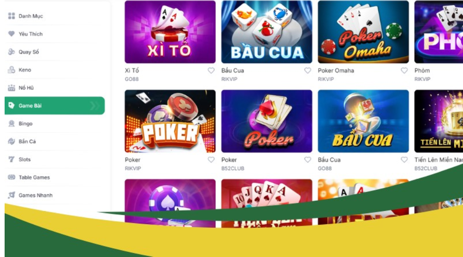Click the Slots seven icon
This screenshot has width=463, height=257.
coord(12,159)
